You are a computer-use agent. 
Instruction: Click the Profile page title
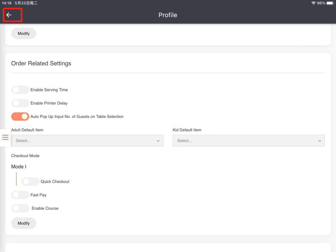click(x=168, y=15)
